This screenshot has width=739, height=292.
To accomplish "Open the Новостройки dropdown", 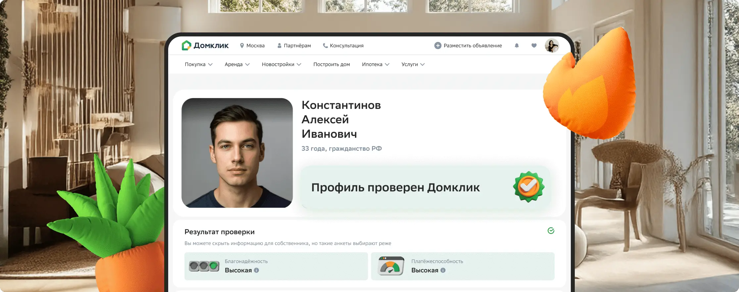I will coord(281,64).
